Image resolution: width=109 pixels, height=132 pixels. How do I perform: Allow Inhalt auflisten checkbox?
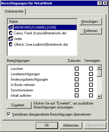click(x=77, y=96)
